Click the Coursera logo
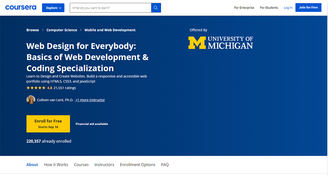This screenshot has height=176, width=328. pos(21,8)
